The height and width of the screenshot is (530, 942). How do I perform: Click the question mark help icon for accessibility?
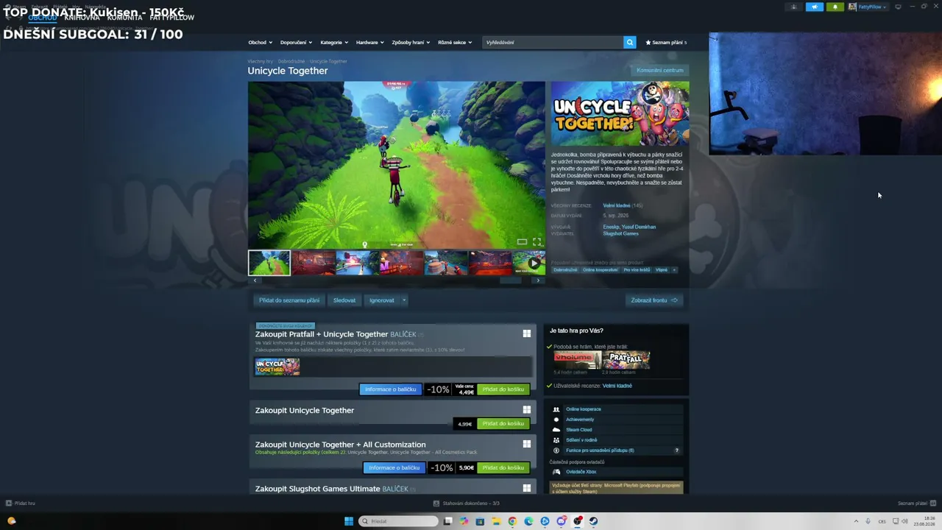(676, 451)
